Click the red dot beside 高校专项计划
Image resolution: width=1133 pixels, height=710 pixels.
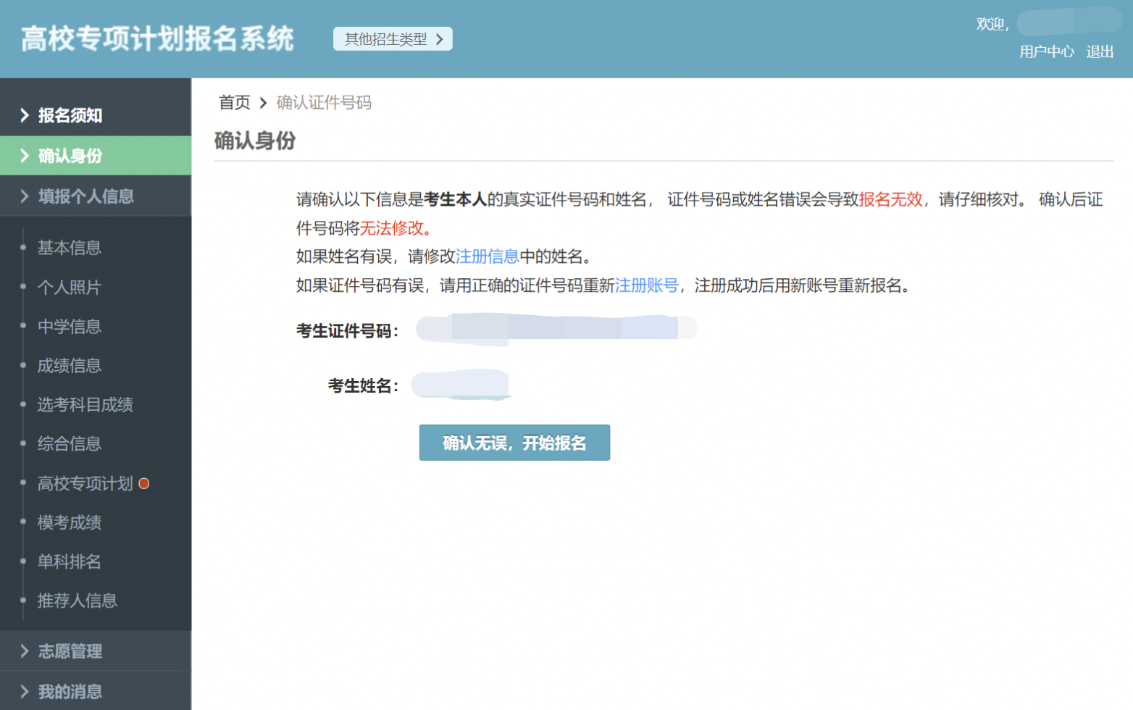(x=144, y=483)
